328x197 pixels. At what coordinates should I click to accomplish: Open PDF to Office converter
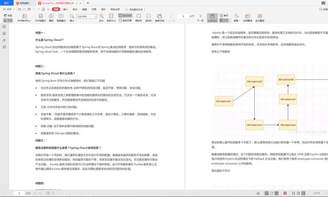[25, 18]
